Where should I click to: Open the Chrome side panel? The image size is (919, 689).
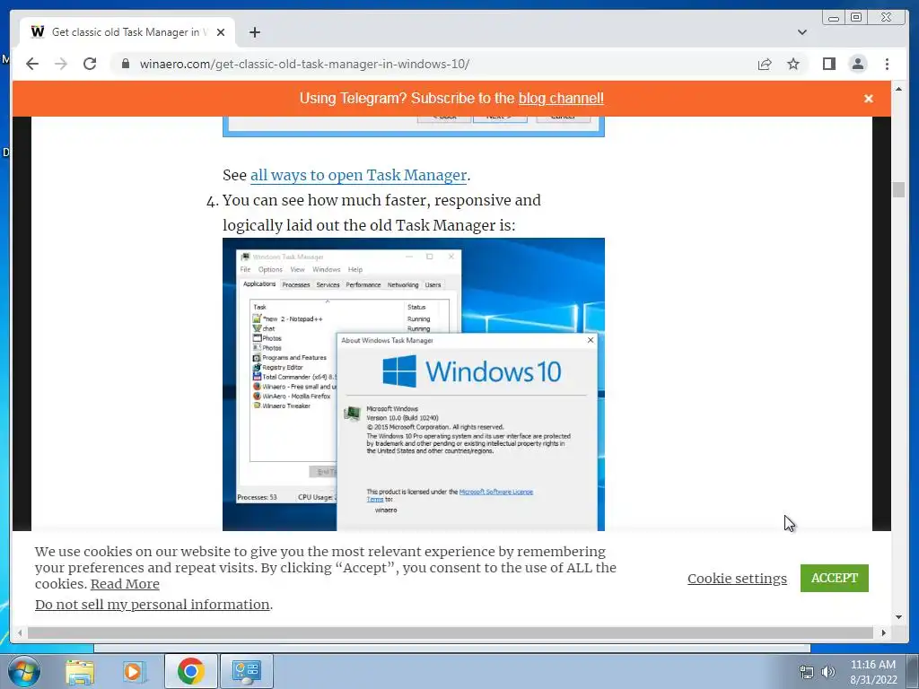tap(828, 64)
